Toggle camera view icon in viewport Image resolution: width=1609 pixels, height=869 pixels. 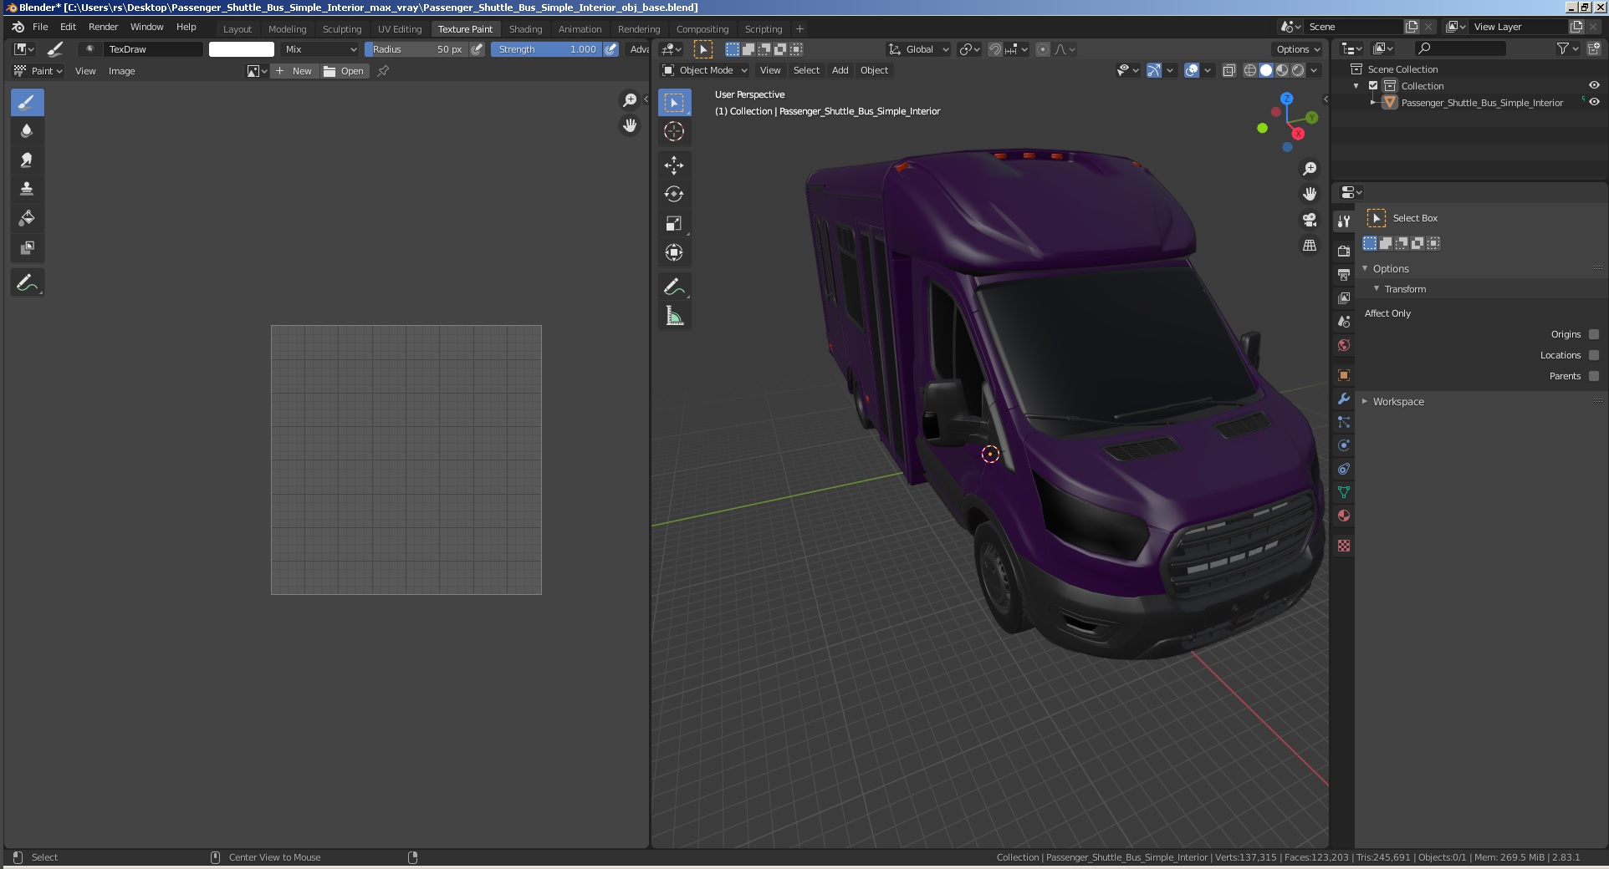(1310, 220)
